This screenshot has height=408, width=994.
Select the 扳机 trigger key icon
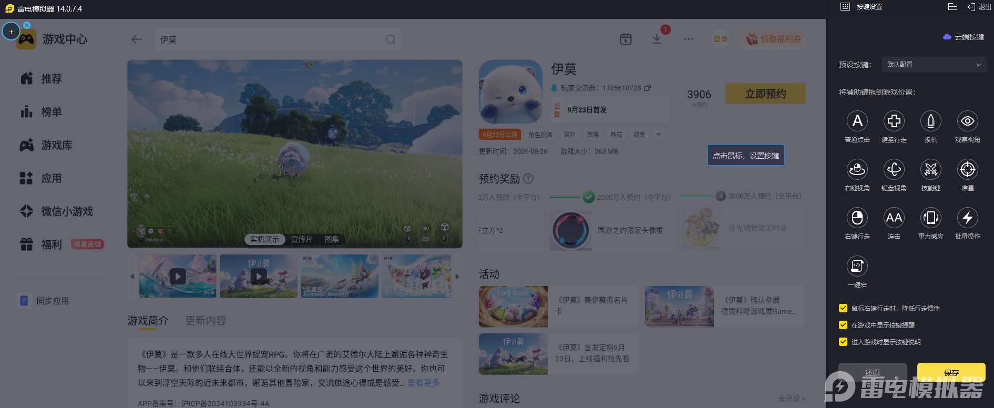(x=931, y=121)
